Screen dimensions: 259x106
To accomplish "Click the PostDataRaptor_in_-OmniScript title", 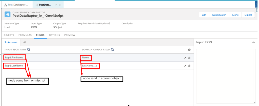I will (x=38, y=16).
